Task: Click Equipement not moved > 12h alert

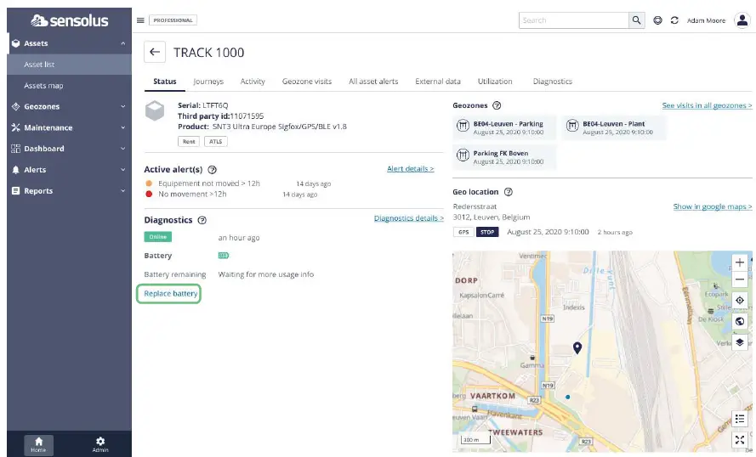Action: click(209, 183)
